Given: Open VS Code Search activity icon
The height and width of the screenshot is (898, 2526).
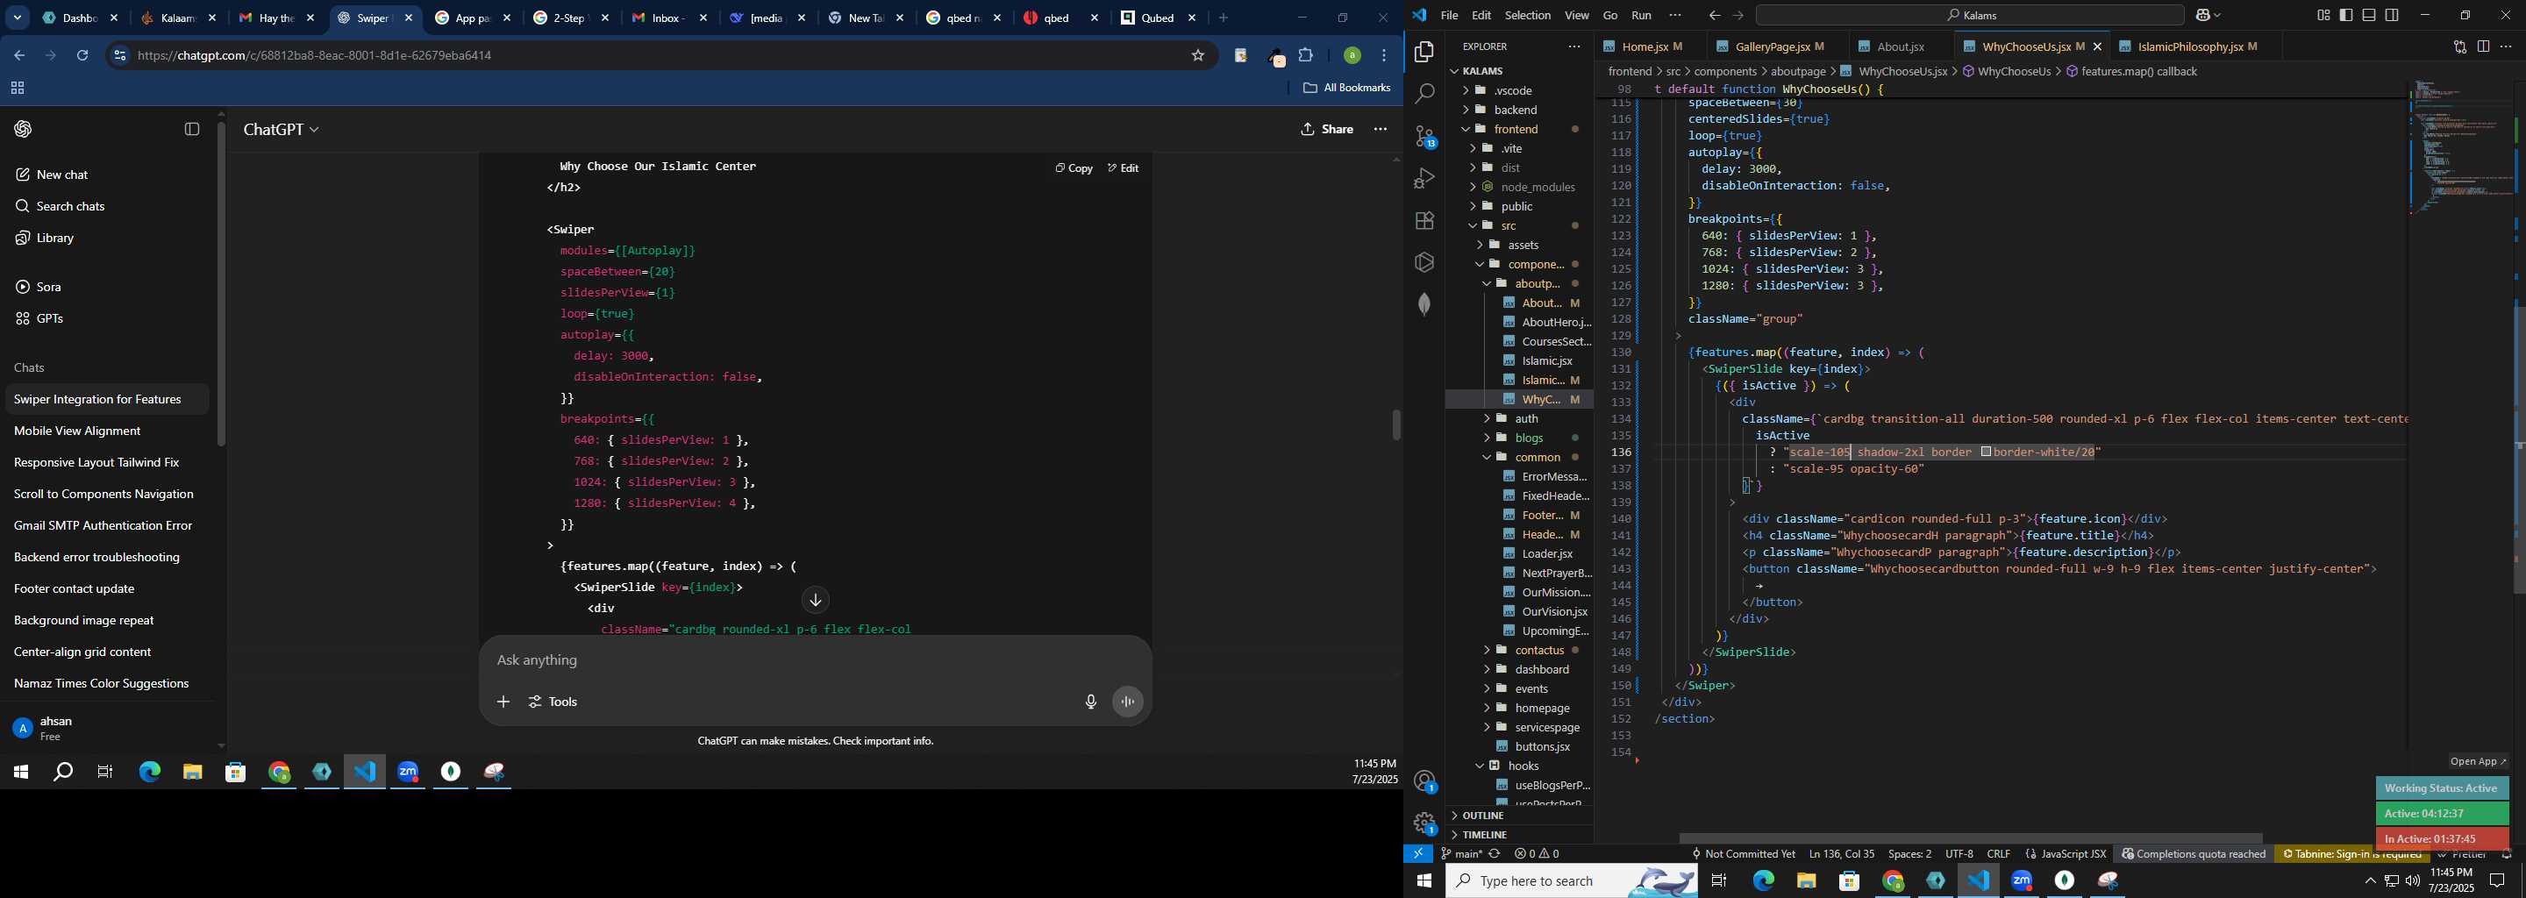Looking at the screenshot, I should 1424,94.
